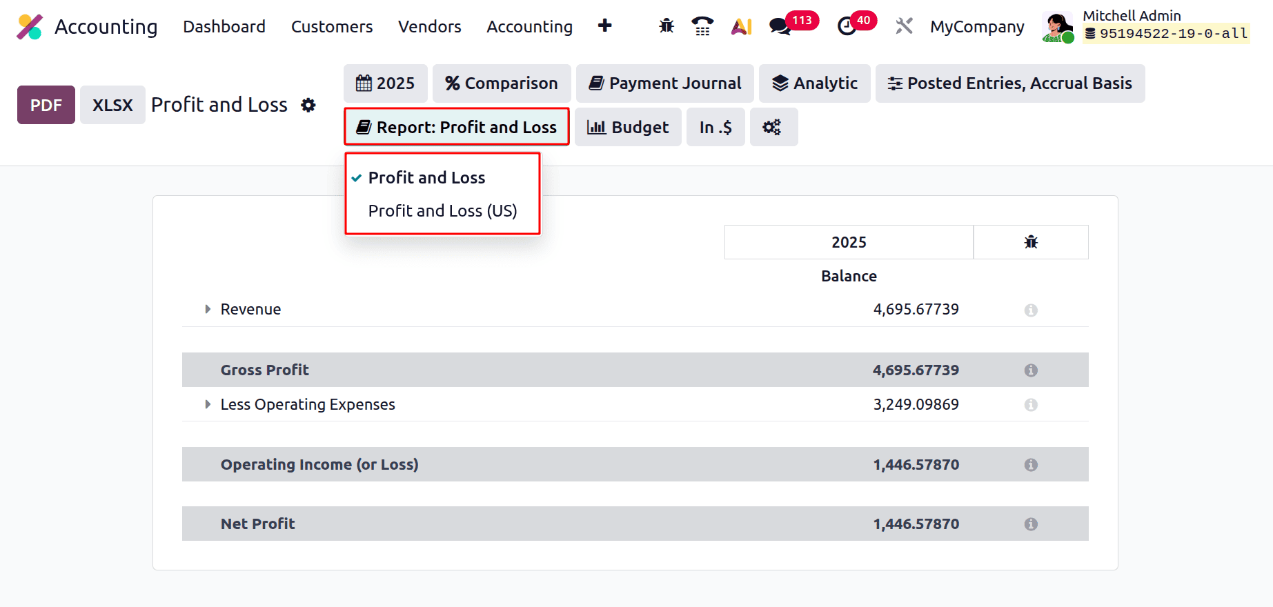Open the activities clock icon with 40 badge
Image resolution: width=1273 pixels, height=607 pixels.
(x=847, y=26)
